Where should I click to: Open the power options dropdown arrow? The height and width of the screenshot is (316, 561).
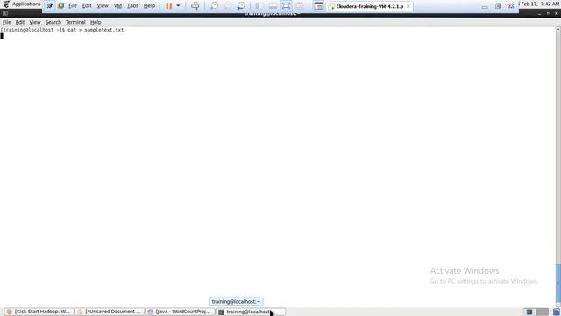point(178,6)
